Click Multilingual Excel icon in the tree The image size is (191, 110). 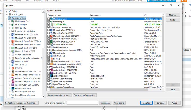(x=13, y=21)
